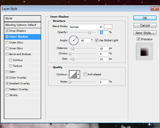Toggle Use Global Light checkbox
Screen dimensions: 160x128
[x=97, y=40]
